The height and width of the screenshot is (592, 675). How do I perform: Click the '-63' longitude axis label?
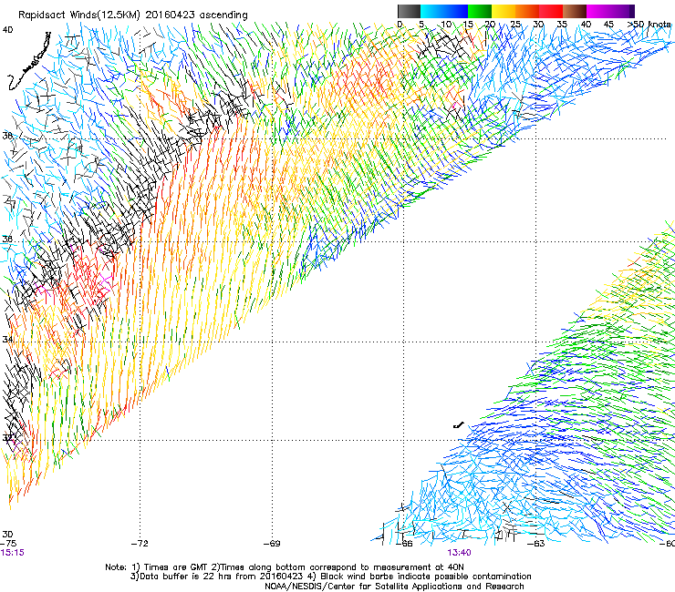point(536,544)
